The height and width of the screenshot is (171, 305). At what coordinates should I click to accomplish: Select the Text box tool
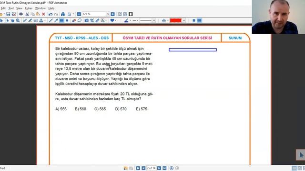36,20
